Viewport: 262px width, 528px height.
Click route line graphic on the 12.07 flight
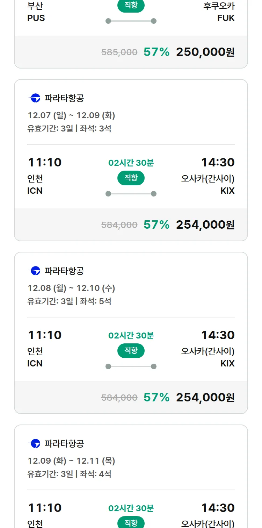pos(131,194)
